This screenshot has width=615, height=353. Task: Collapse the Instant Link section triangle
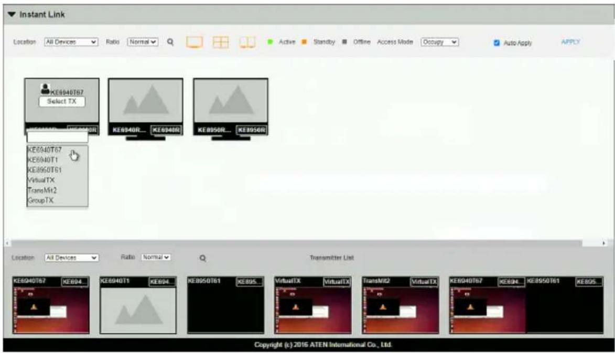pos(12,15)
